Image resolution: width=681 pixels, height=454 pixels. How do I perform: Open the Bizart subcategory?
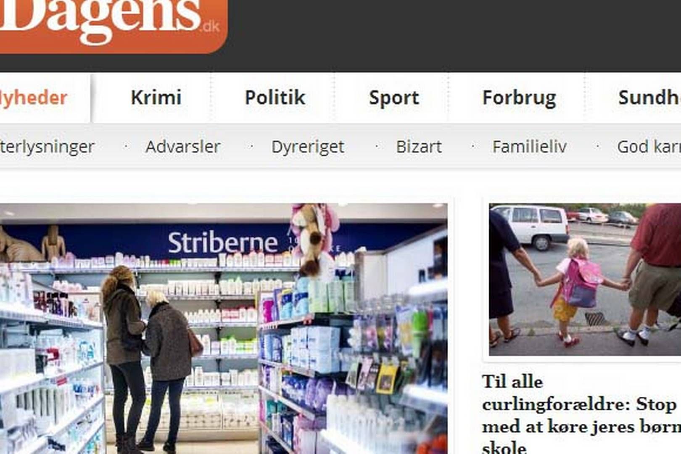tap(419, 147)
